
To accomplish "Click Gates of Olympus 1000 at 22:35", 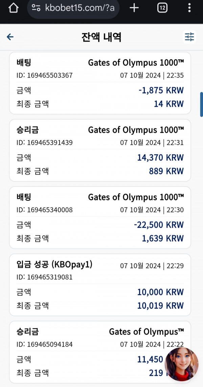I will [x=136, y=63].
